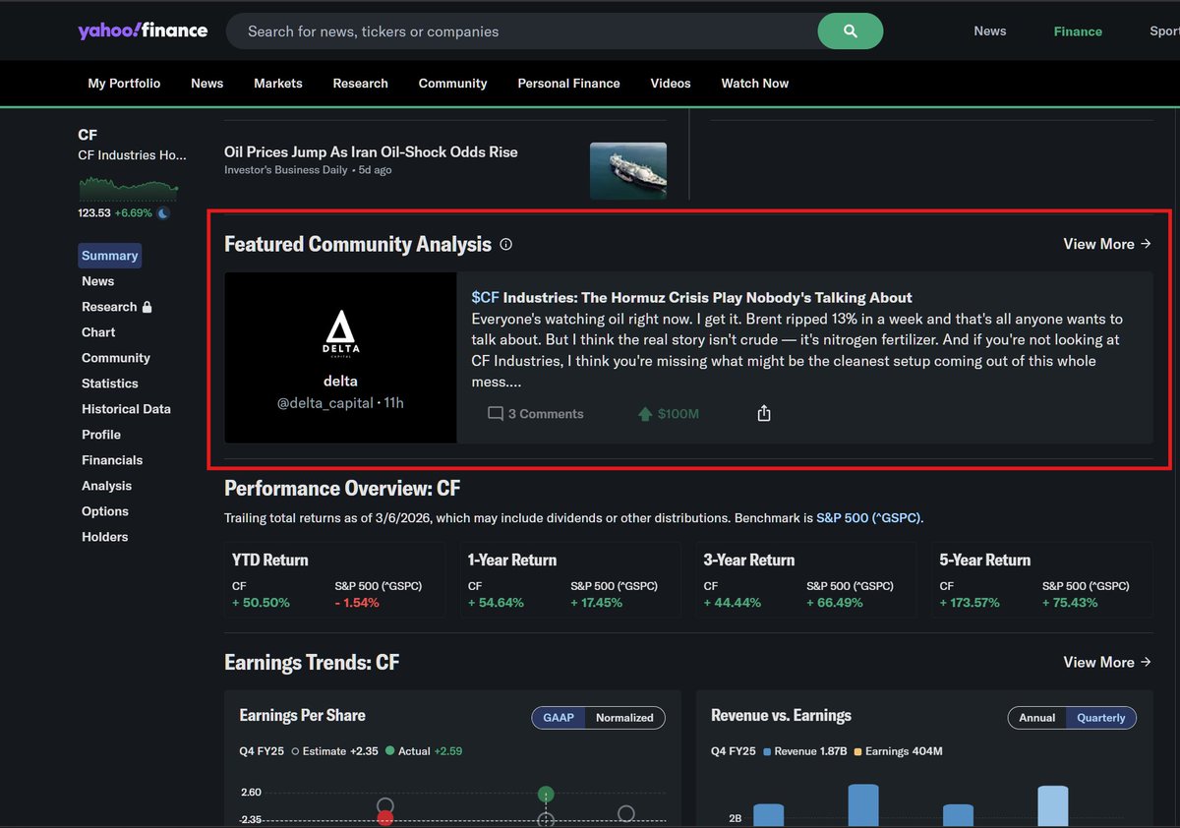
Task: Open the Oil Prices Jump headline
Action: [x=371, y=151]
